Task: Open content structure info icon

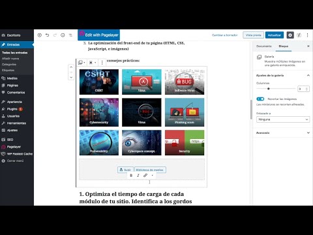Action: (x=63, y=35)
